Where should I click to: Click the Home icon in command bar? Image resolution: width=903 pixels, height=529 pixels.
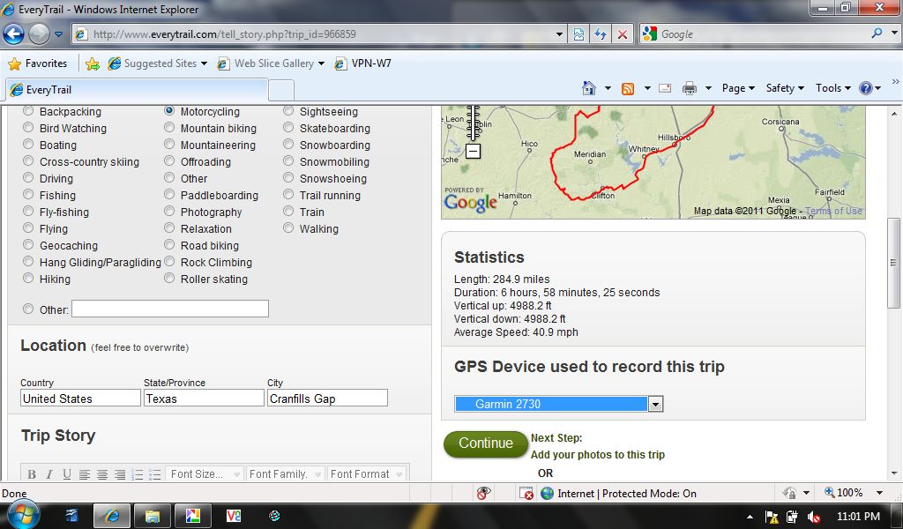pos(588,88)
